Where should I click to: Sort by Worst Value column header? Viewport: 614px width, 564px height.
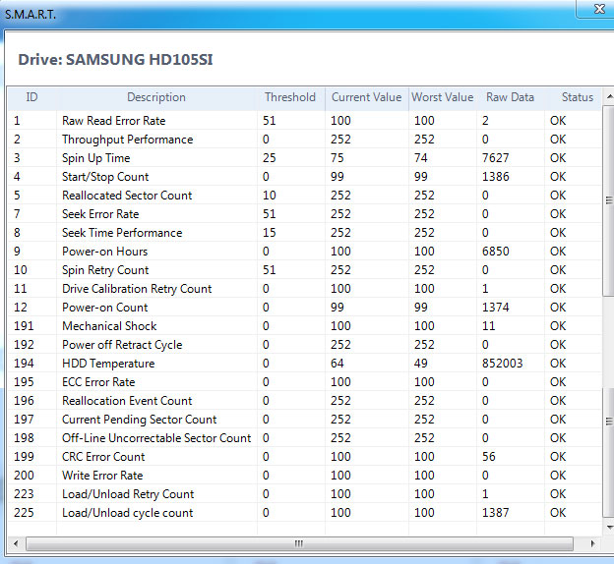(443, 97)
